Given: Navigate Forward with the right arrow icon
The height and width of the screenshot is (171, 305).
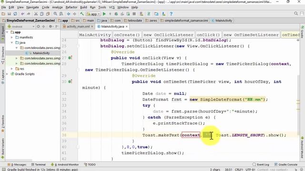Looking at the screenshot, I should pyautogui.click(x=74, y=14).
